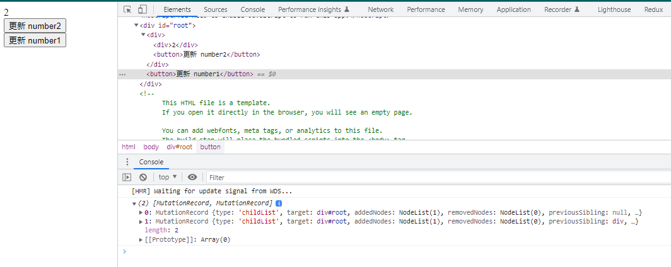Open the Lighthouse tab
This screenshot has height=267, width=671.
(614, 9)
